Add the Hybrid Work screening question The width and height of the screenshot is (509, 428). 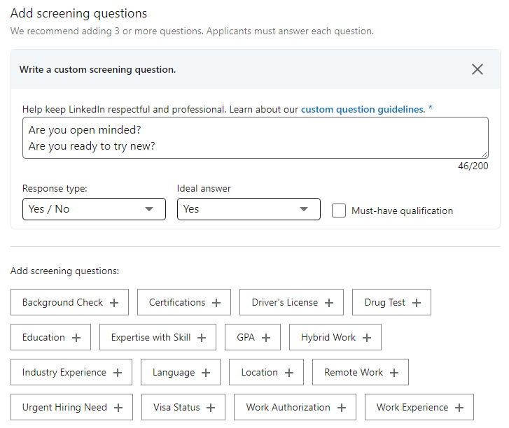click(x=335, y=338)
